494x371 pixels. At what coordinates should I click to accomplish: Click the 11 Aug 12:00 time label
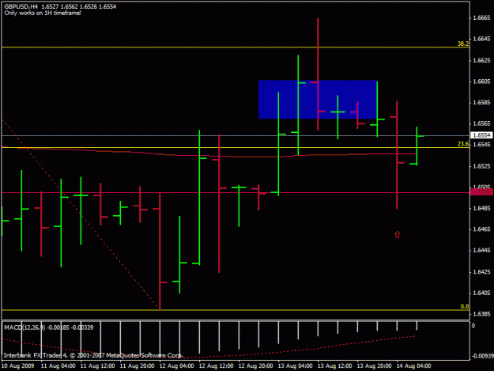(x=97, y=366)
